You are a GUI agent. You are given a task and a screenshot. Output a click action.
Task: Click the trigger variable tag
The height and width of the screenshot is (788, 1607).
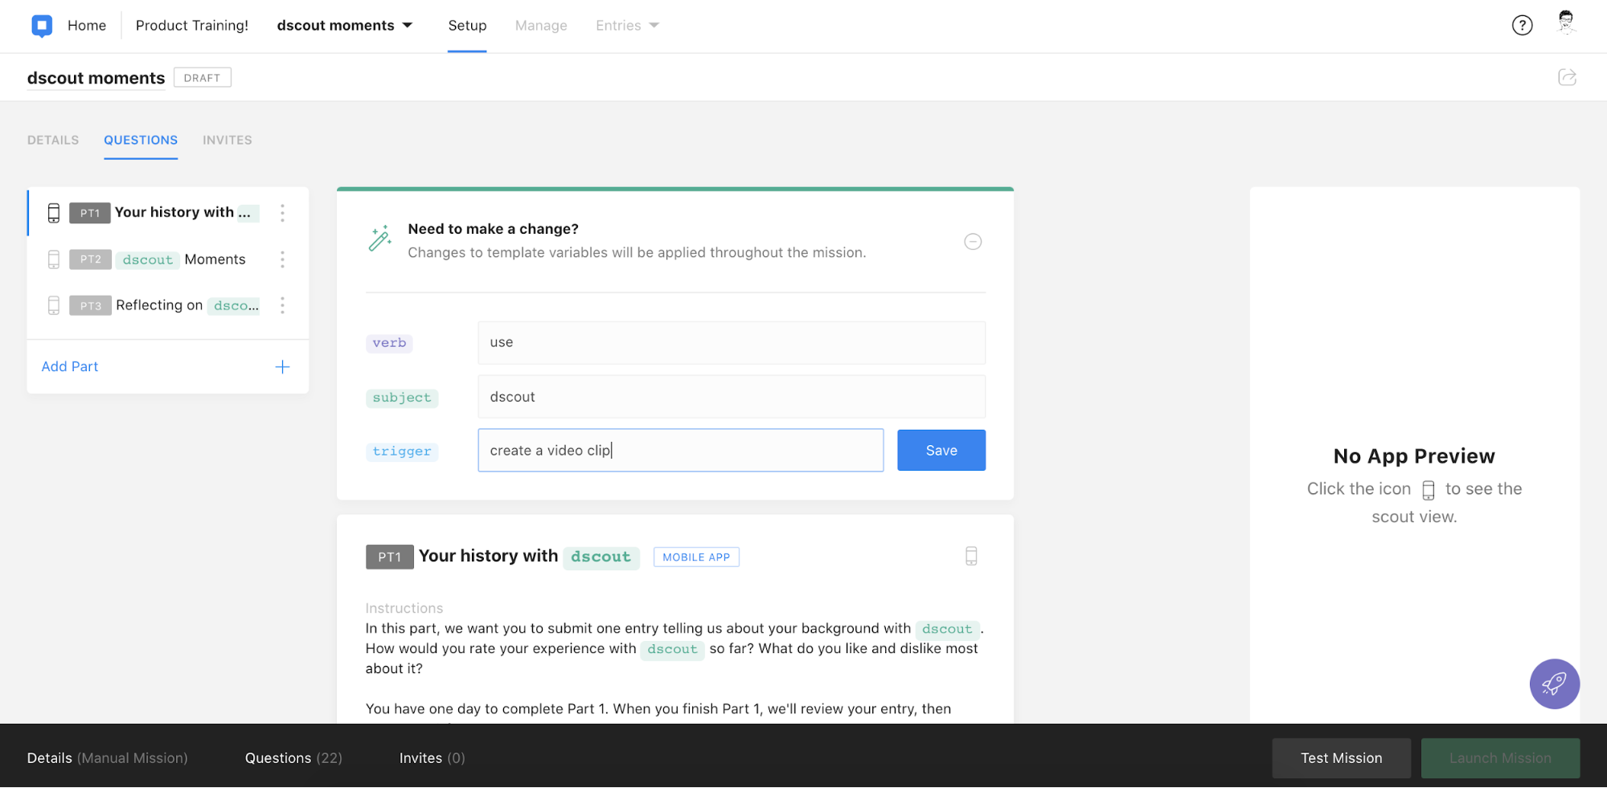[402, 451]
